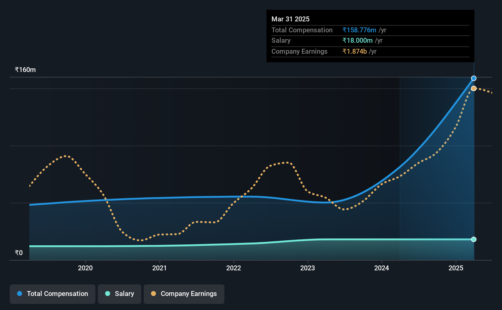Click the rupee symbol beside Total Compensation value

tap(344, 30)
